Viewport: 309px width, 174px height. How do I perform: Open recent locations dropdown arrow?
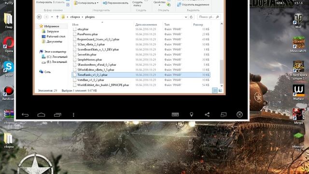click(52, 17)
